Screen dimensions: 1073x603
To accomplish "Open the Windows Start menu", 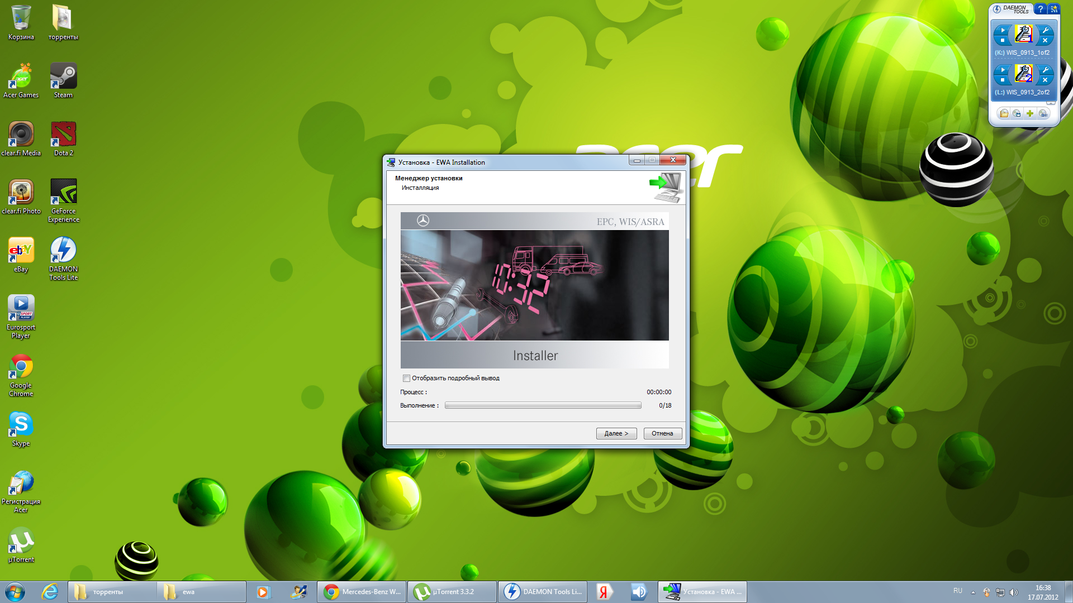I will pos(15,592).
